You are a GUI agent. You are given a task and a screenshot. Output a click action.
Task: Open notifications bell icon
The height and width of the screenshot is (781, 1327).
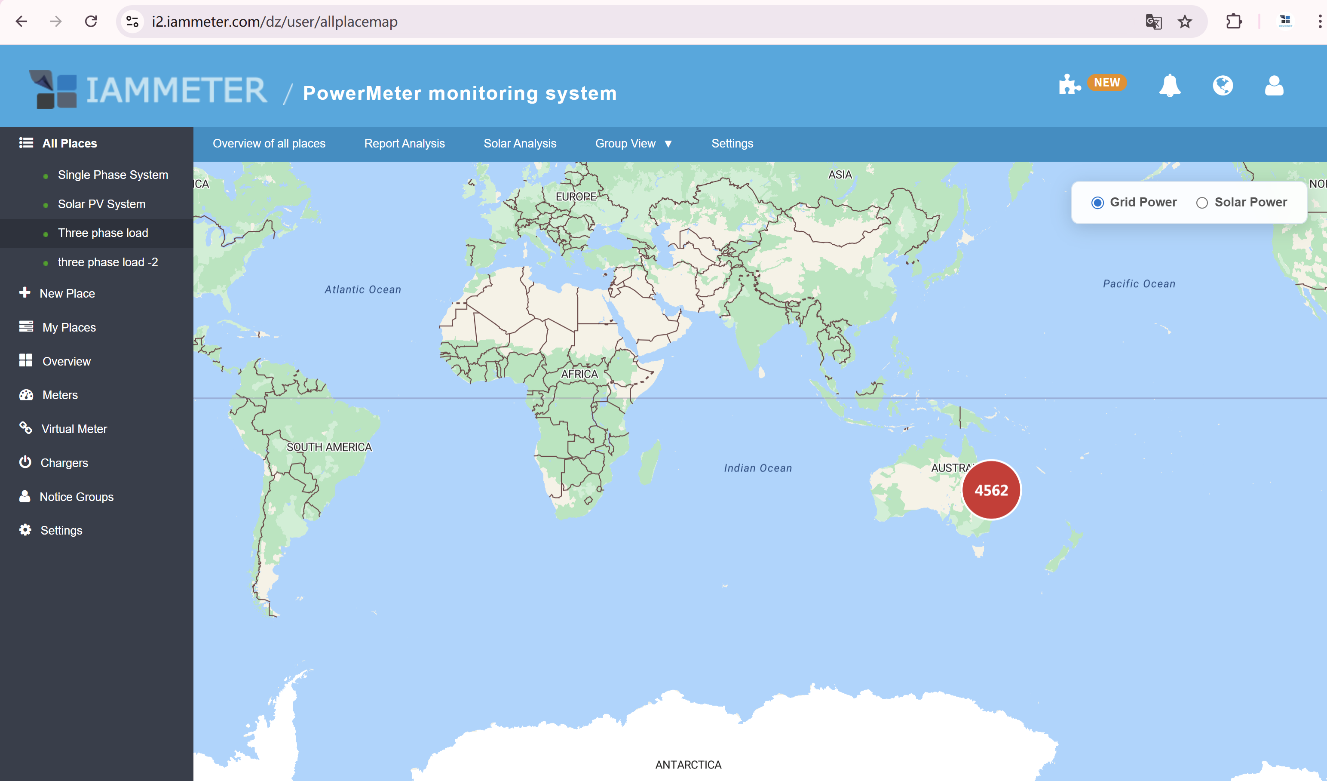pyautogui.click(x=1170, y=85)
